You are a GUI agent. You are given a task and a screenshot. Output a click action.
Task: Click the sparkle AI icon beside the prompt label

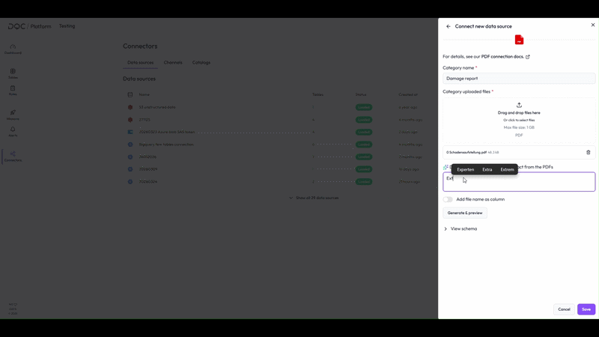click(x=446, y=167)
